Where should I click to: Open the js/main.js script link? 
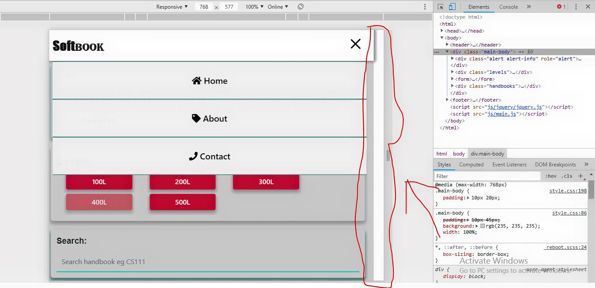tap(501, 114)
